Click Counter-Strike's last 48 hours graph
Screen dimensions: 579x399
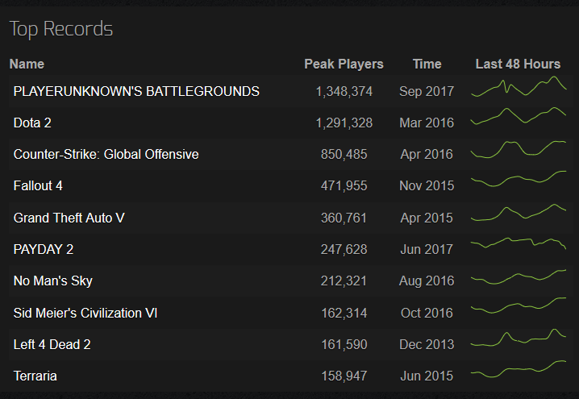click(519, 149)
